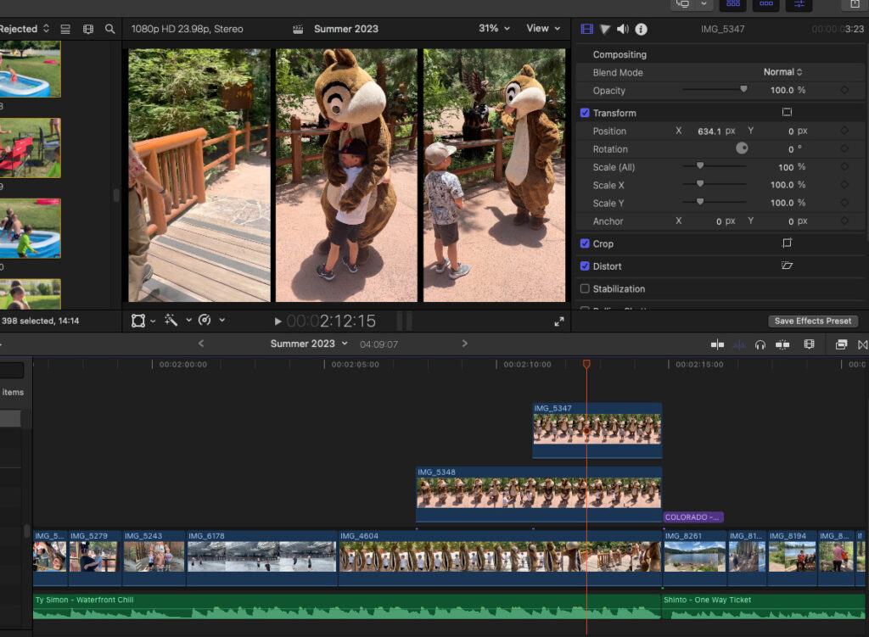Change Blend Mode from Normal
The image size is (869, 637).
pyautogui.click(x=782, y=72)
